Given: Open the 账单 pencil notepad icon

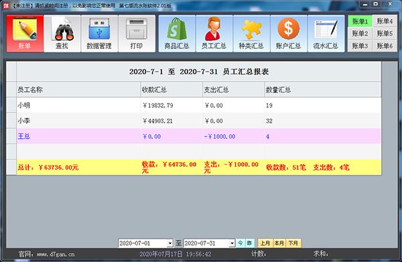Looking at the screenshot, I should click(25, 34).
